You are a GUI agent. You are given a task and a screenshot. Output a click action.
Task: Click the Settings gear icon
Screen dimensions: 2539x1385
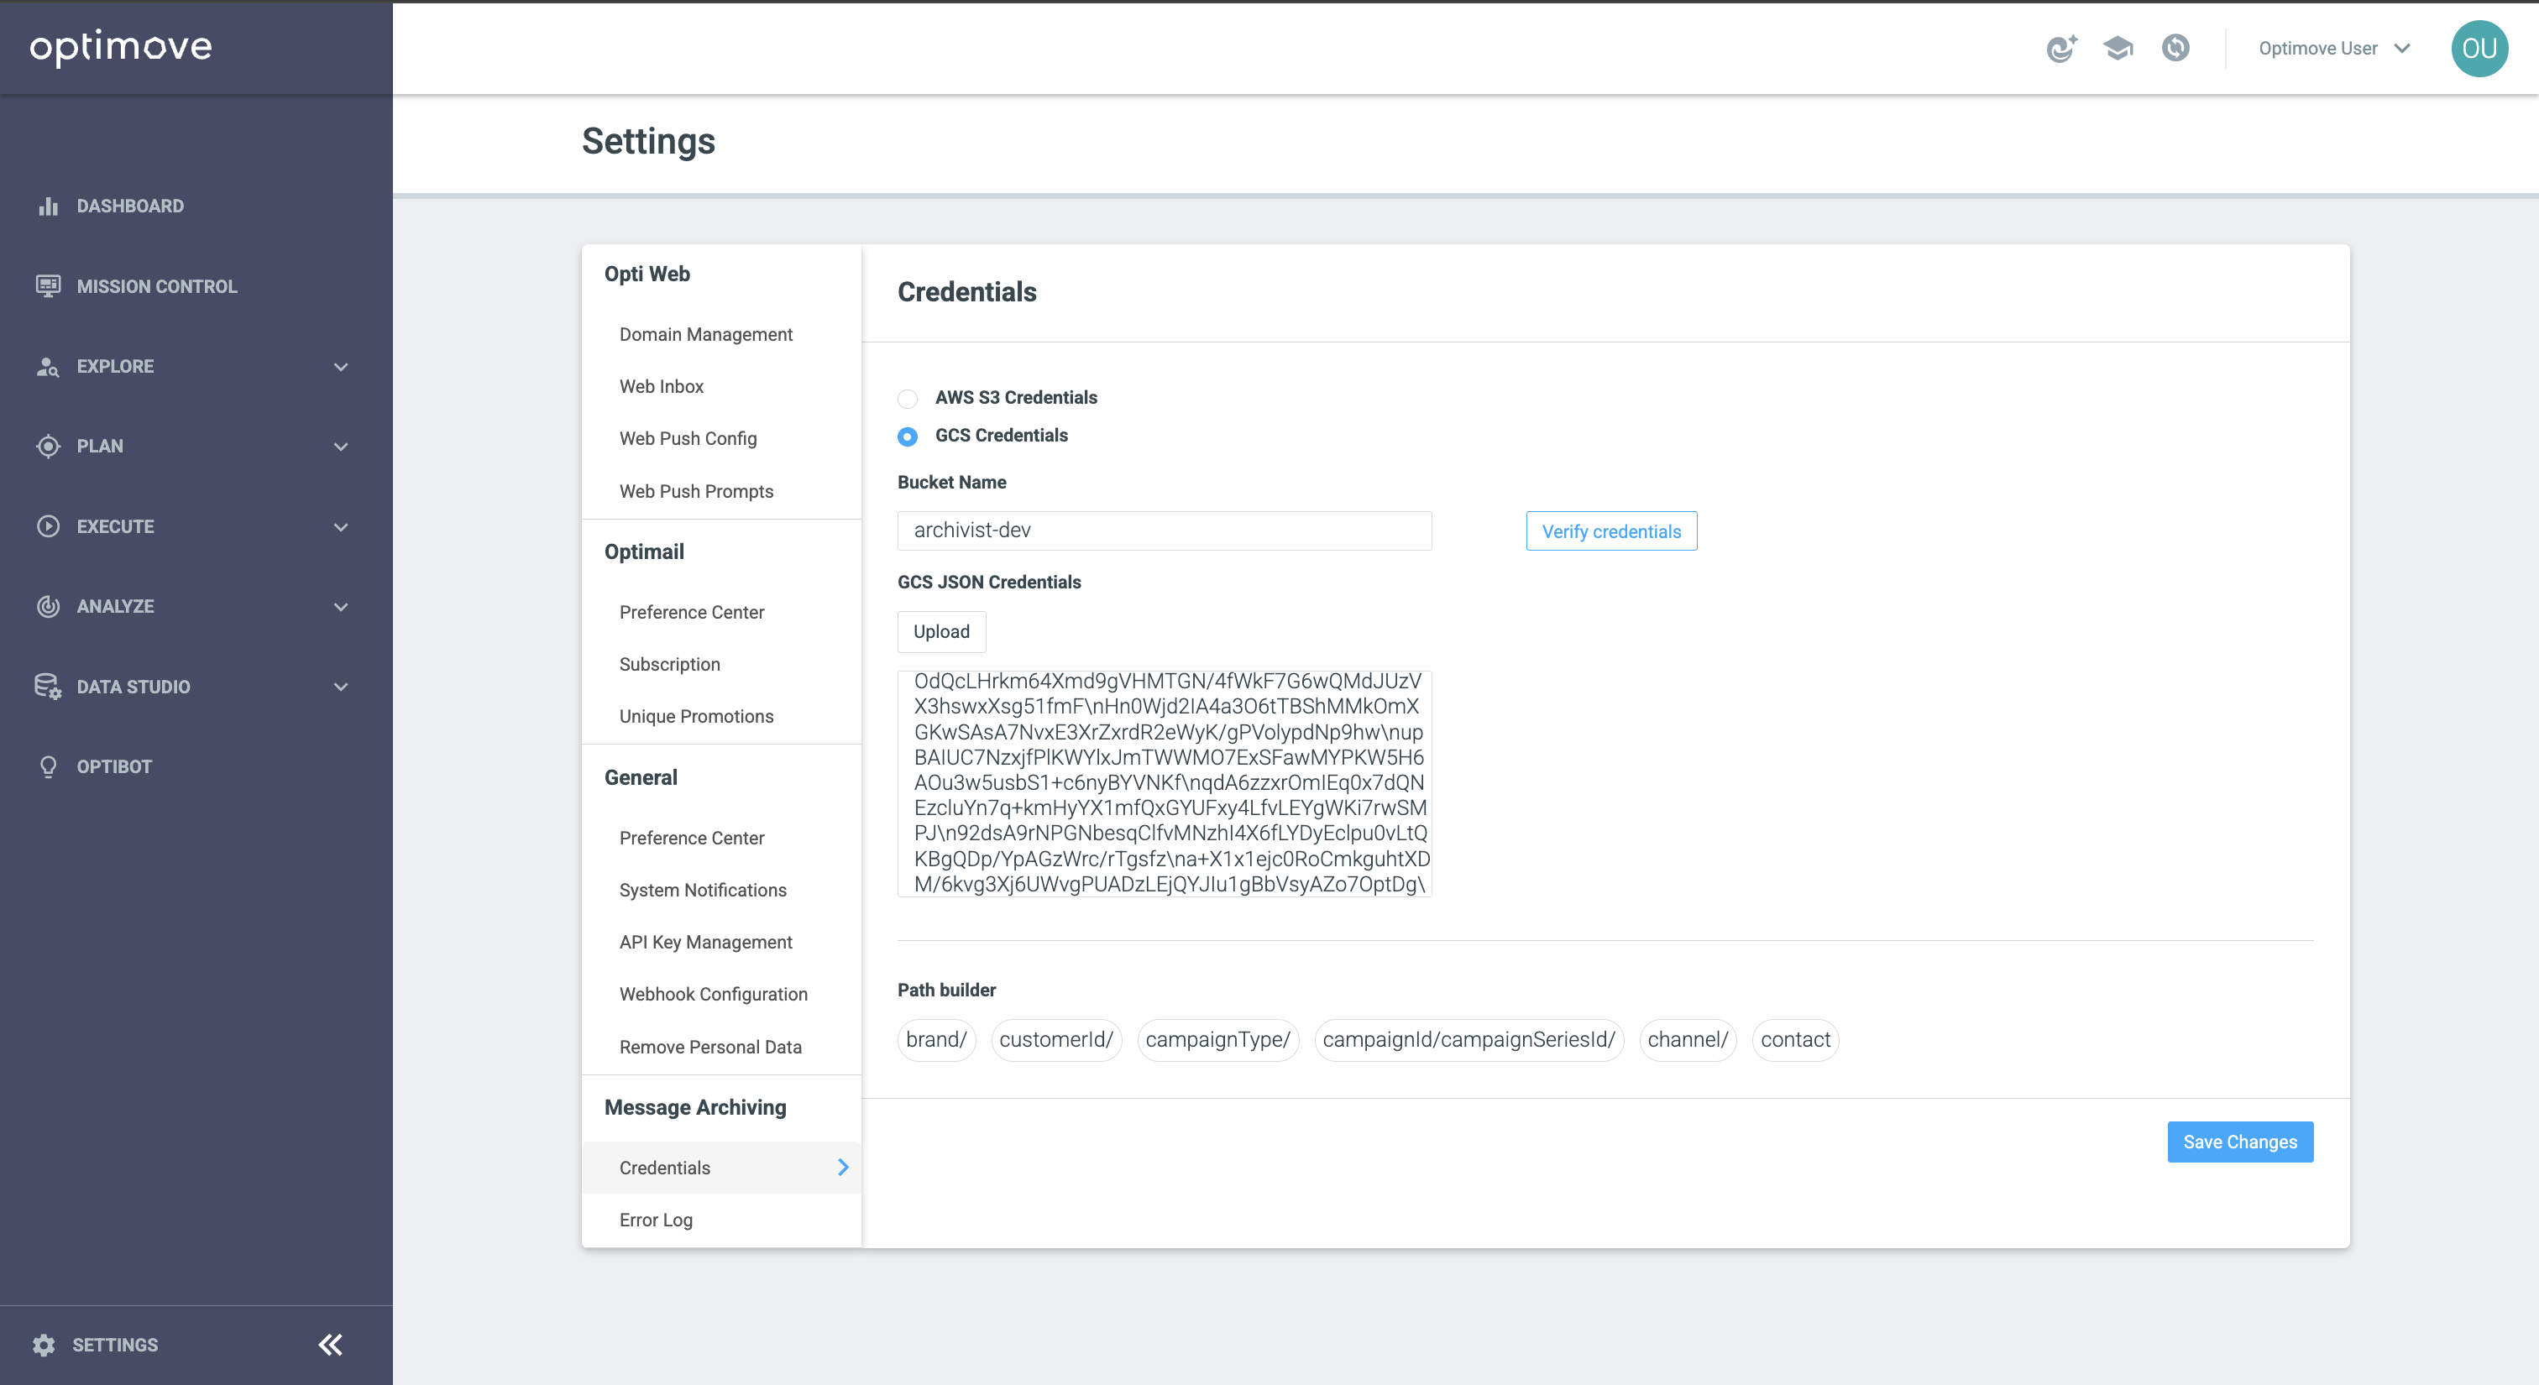(44, 1345)
